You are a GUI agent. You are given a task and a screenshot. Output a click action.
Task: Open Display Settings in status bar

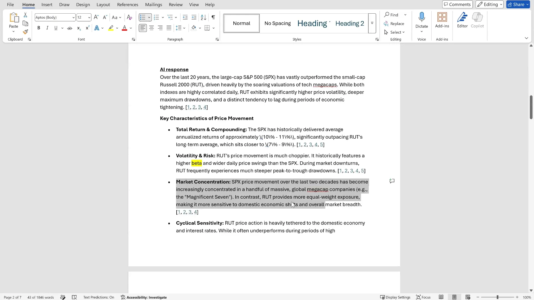click(x=395, y=297)
